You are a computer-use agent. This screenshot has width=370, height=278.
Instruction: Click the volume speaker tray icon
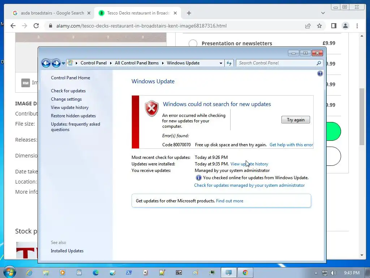(x=333, y=273)
